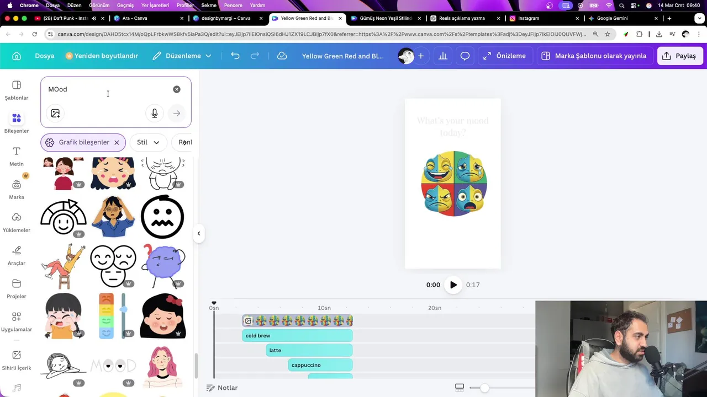
Task: Activate the microphone voice search
Action: pyautogui.click(x=155, y=113)
